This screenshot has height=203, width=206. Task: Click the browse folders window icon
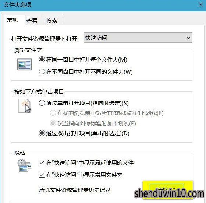tap(25, 64)
